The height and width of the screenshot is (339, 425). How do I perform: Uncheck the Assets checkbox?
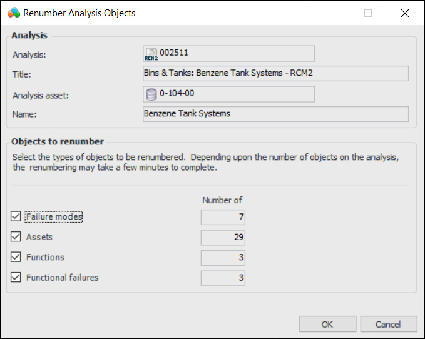(x=16, y=237)
